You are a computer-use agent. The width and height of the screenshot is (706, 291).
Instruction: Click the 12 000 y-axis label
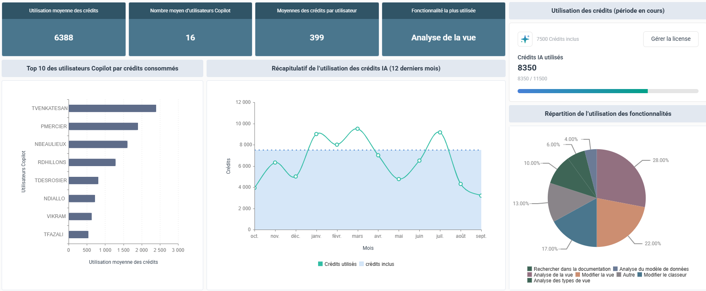(x=243, y=102)
